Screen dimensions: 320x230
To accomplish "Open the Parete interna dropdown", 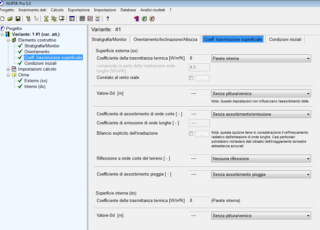I will point(309,58).
